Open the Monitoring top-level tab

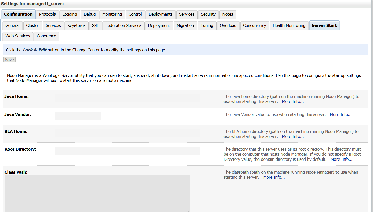click(112, 14)
